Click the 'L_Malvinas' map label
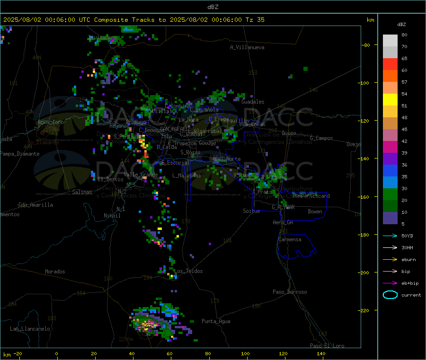This screenshot has width=426, height=360. tap(186, 176)
